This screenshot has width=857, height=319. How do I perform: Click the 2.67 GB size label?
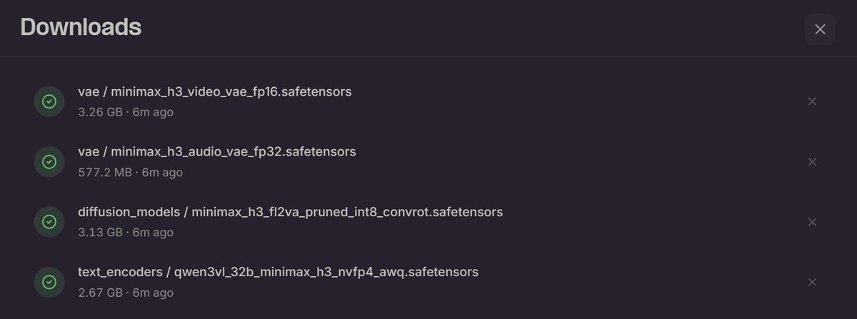click(100, 293)
